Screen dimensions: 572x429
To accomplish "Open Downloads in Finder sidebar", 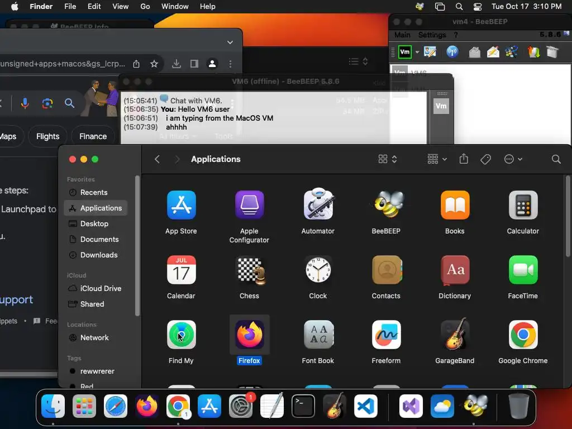I will click(x=96, y=255).
